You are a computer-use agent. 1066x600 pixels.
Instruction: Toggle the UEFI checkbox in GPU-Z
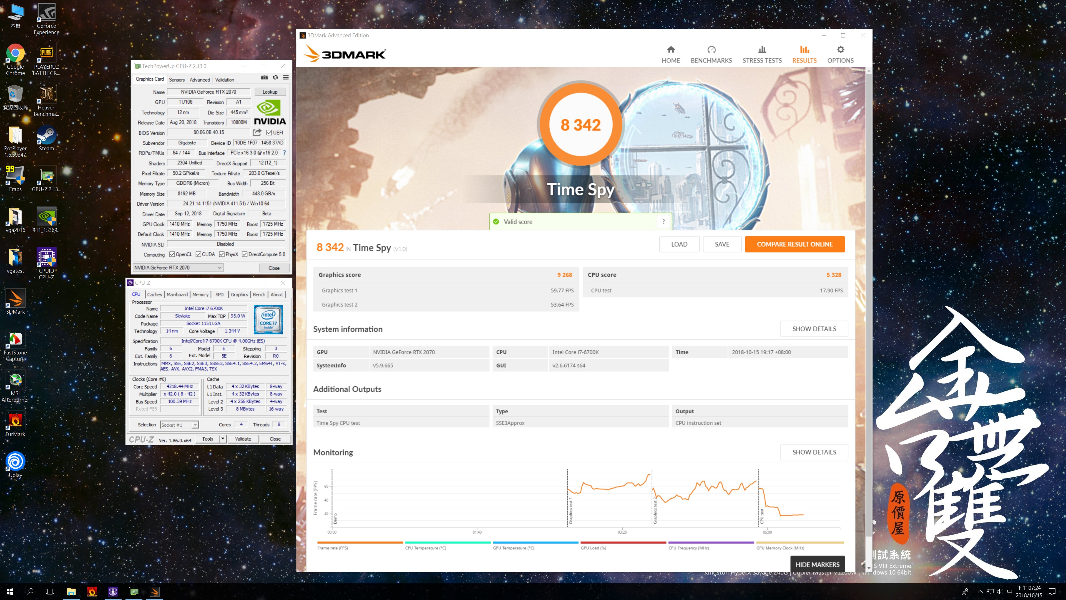[269, 132]
